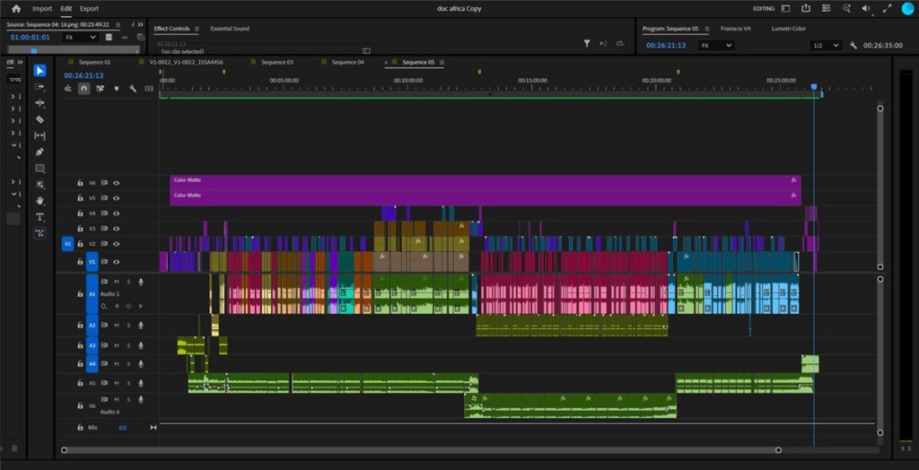919x470 pixels.
Task: Click insert sequences as nests icon
Action: click(x=68, y=89)
